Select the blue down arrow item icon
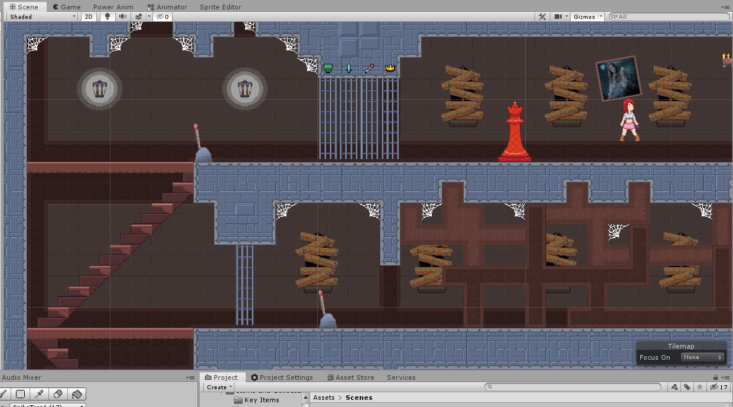Viewport: 733px width, 407px height. [348, 69]
